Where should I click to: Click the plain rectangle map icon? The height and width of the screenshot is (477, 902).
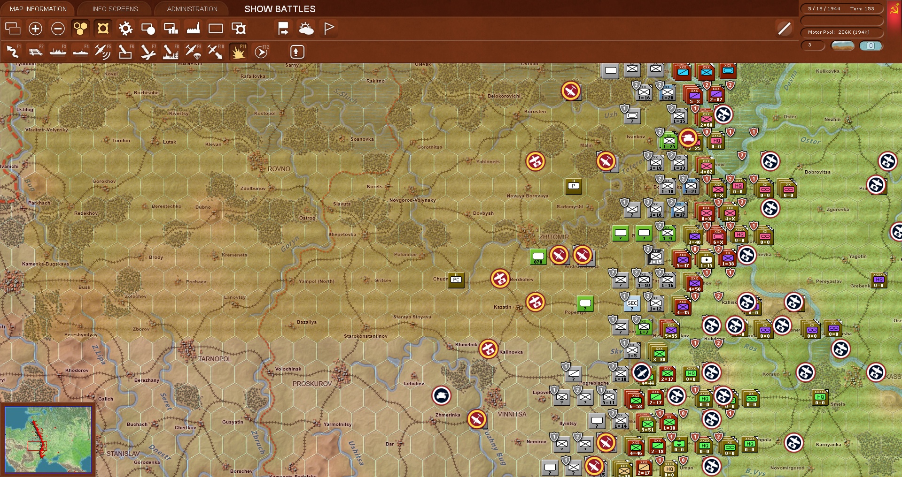[216, 29]
